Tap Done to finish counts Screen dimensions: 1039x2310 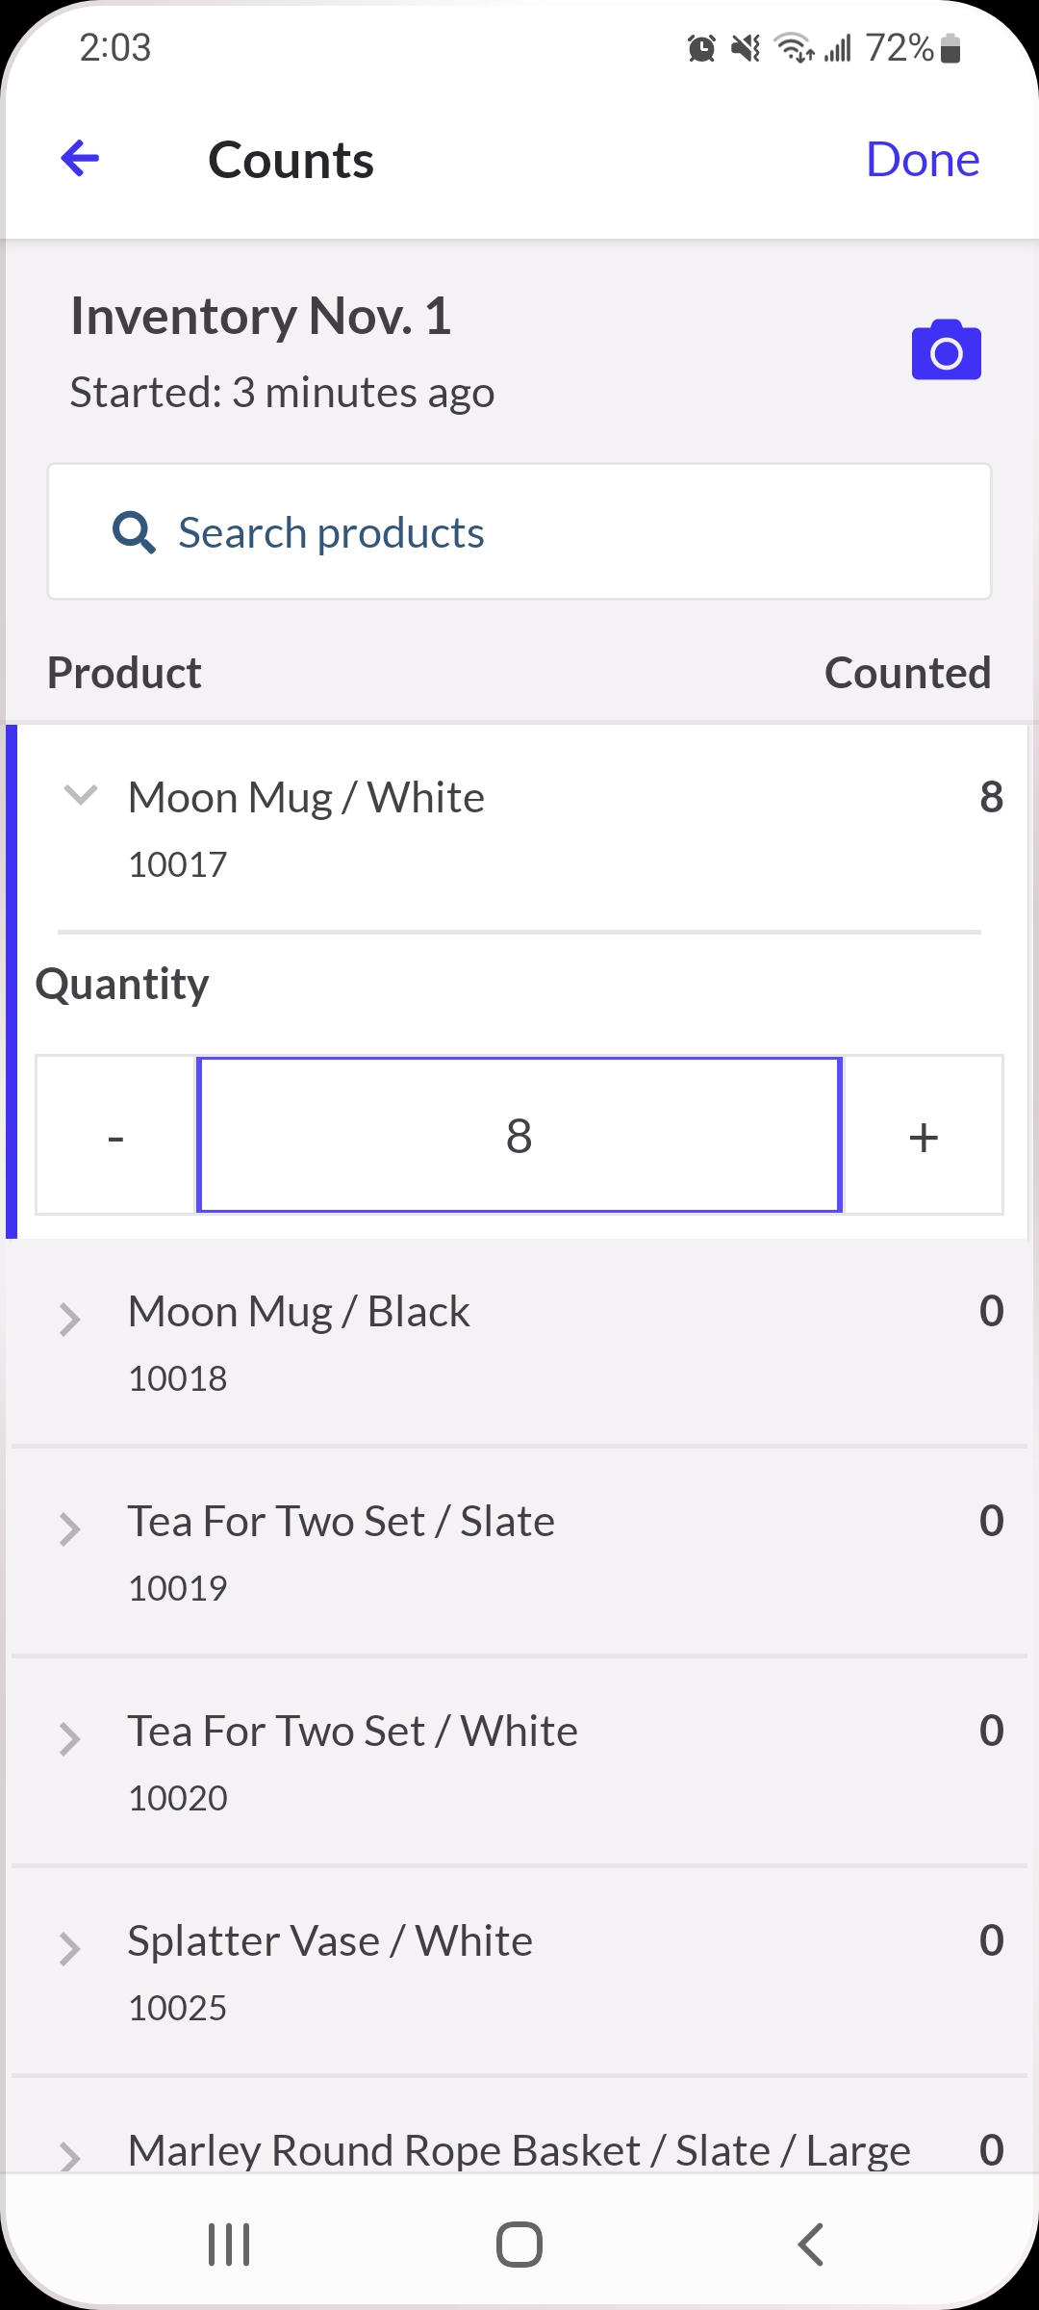pyautogui.click(x=923, y=160)
